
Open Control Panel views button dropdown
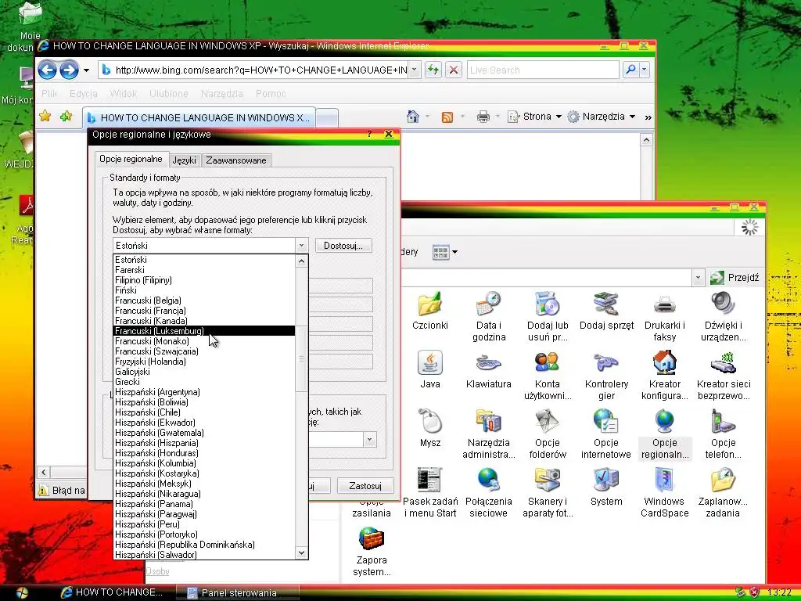[454, 252]
